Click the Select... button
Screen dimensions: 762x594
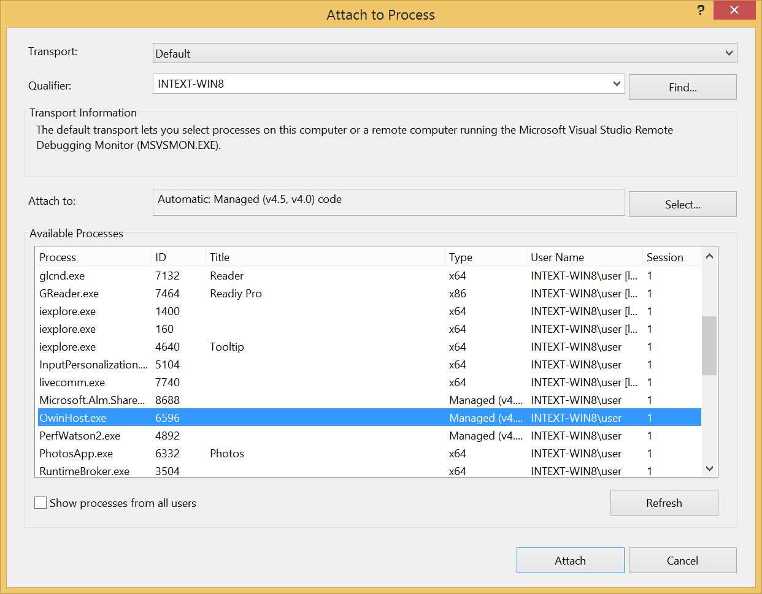point(682,204)
